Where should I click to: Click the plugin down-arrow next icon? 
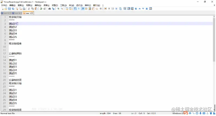click(143, 9)
